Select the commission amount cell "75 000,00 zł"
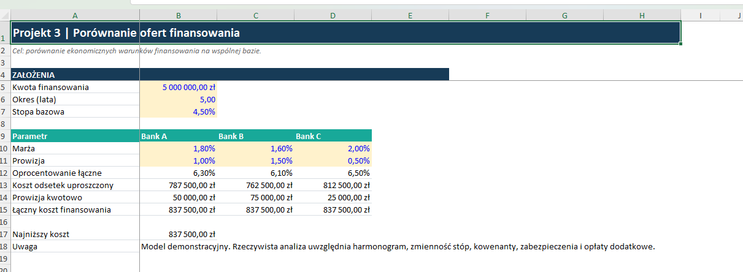Screen dimensions: 743x272 click(x=255, y=197)
